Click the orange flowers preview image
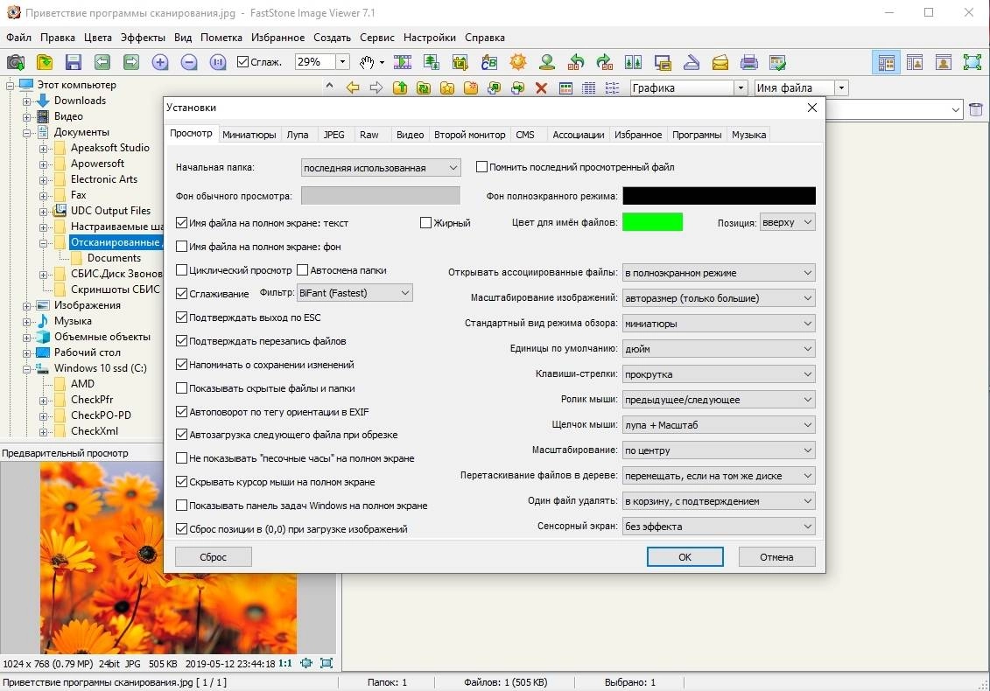Viewport: 990px width, 691px height. click(168, 557)
